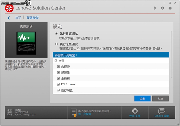Uncheck the 儲存裝置 checkbox
This screenshot has width=180, height=126.
tap(58, 90)
